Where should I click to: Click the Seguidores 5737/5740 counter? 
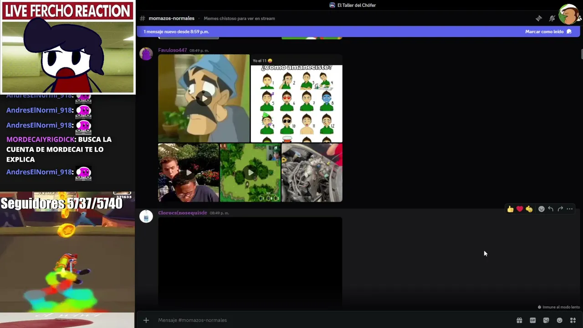[x=61, y=204]
